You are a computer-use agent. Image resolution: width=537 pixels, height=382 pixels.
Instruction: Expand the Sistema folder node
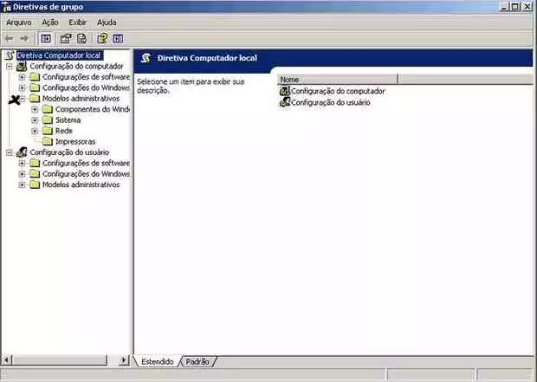tap(35, 120)
